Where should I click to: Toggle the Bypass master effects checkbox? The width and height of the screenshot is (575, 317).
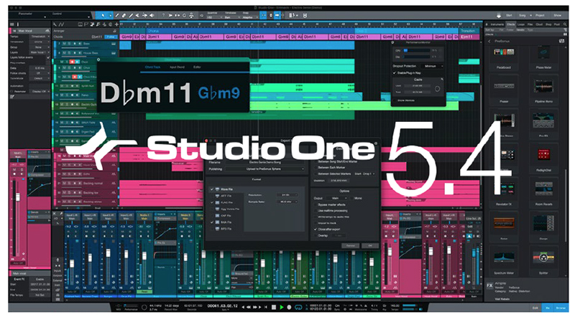(x=316, y=204)
